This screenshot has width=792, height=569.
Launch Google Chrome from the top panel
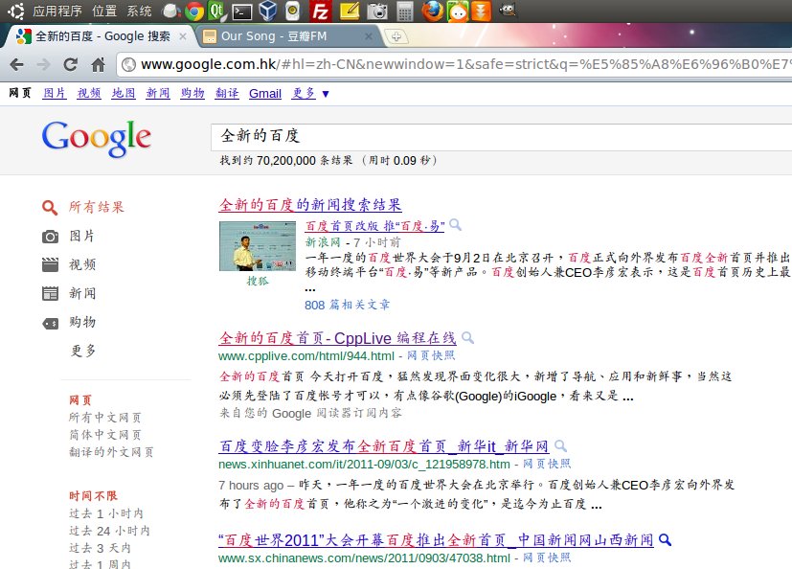point(194,11)
